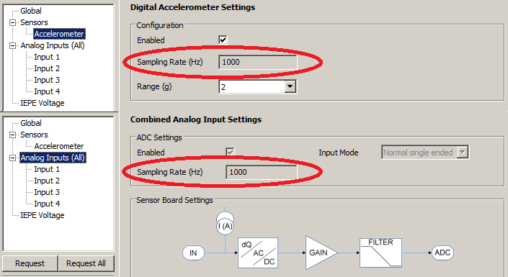
Task: Click the Request All button
Action: (x=86, y=263)
